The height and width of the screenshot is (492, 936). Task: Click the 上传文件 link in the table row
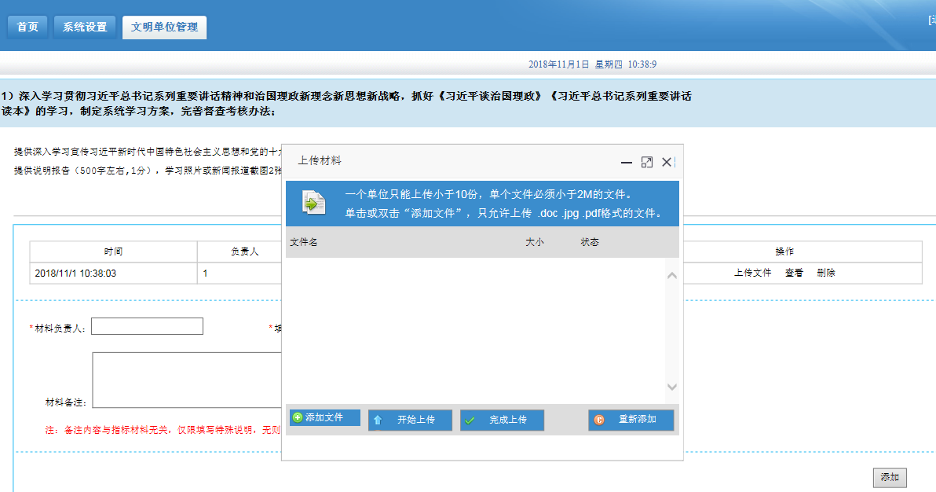pyautogui.click(x=752, y=273)
